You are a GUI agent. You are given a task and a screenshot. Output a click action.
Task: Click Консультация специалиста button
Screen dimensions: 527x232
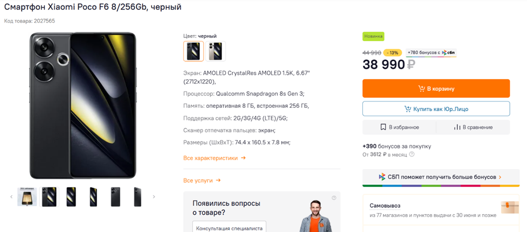point(231,228)
